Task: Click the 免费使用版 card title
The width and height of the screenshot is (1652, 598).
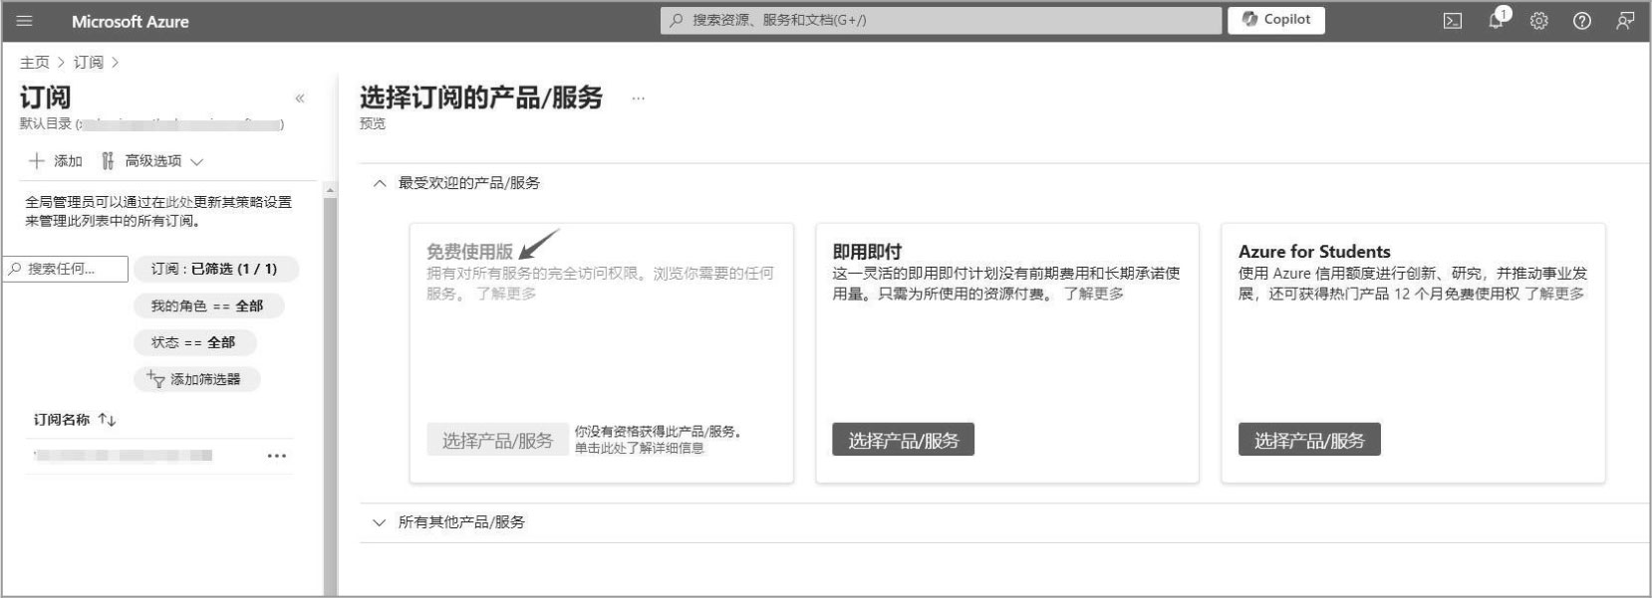Action: pyautogui.click(x=469, y=252)
